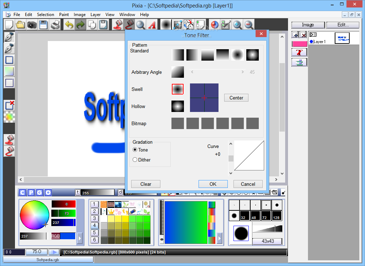Toggle the d density button
The height and width of the screenshot is (266, 365).
tap(120, 193)
